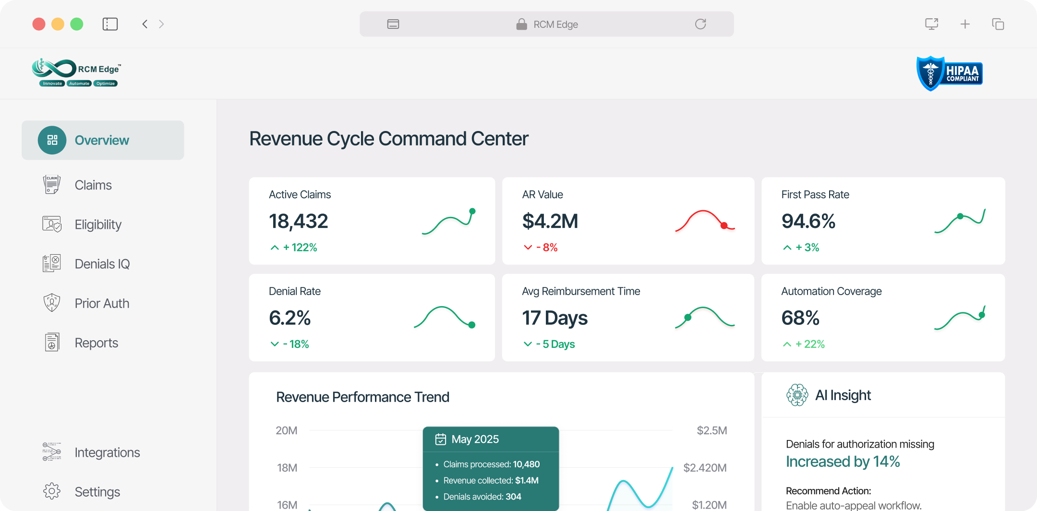Go to the Claims menu item
The image size is (1037, 511).
93,185
